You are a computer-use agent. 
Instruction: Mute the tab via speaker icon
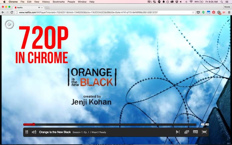[39, 7]
